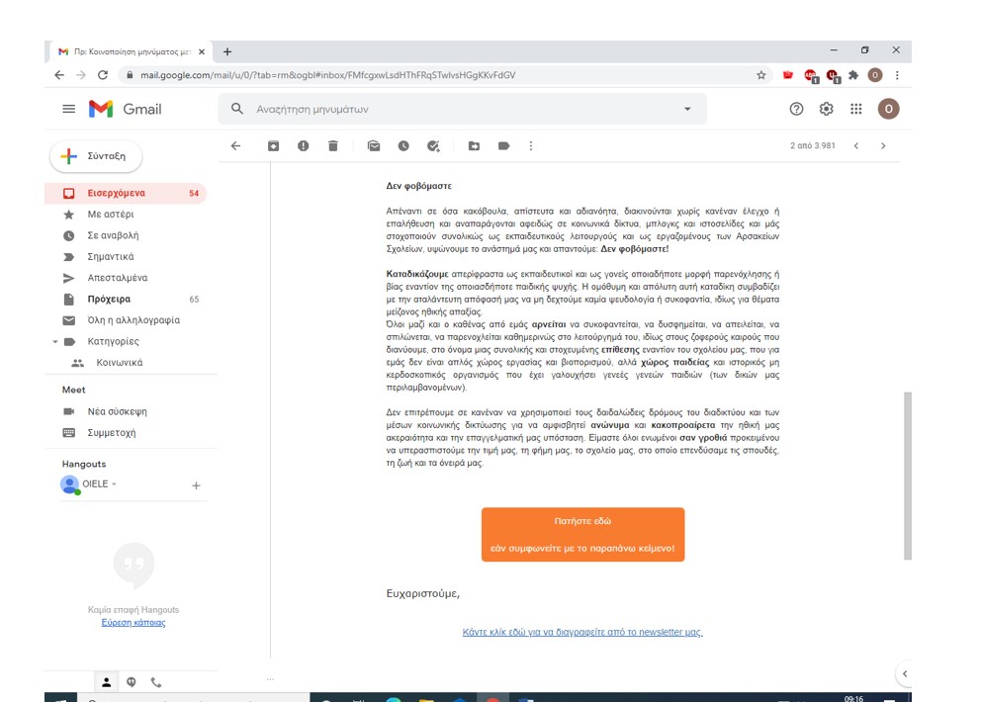Image resolution: width=981 pixels, height=702 pixels.
Task: Mark the message as unread
Action: pyautogui.click(x=374, y=146)
